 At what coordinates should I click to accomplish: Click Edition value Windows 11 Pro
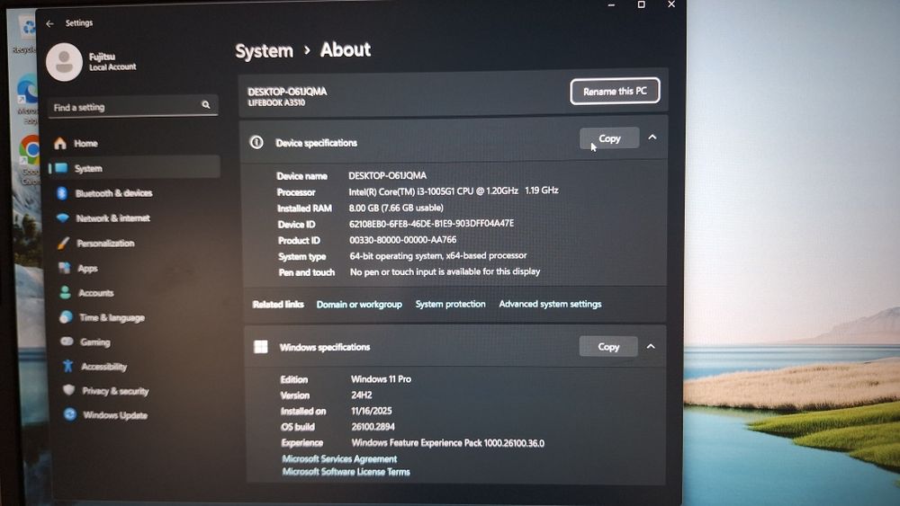point(381,378)
